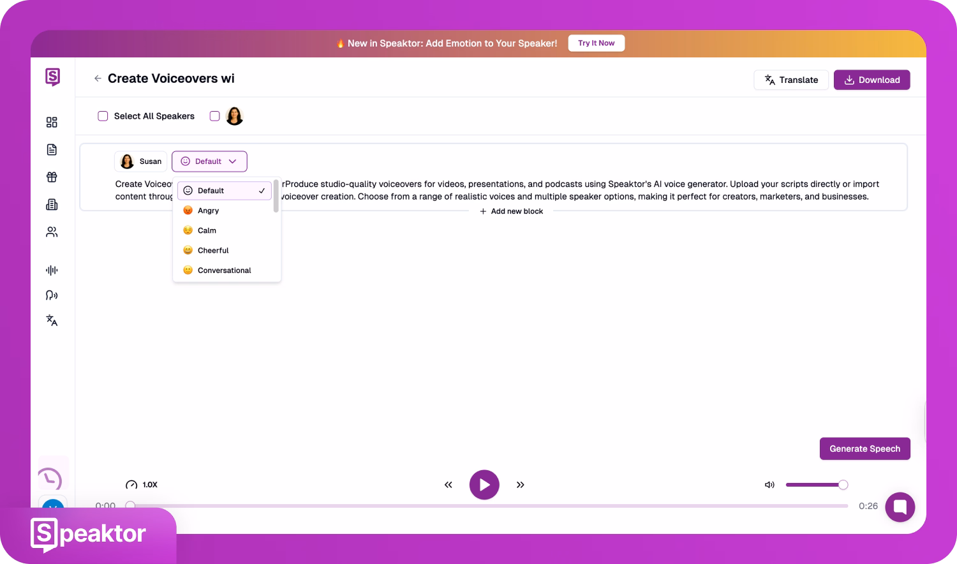Check the Select All Speakers checkbox
The height and width of the screenshot is (564, 957).
(103, 116)
